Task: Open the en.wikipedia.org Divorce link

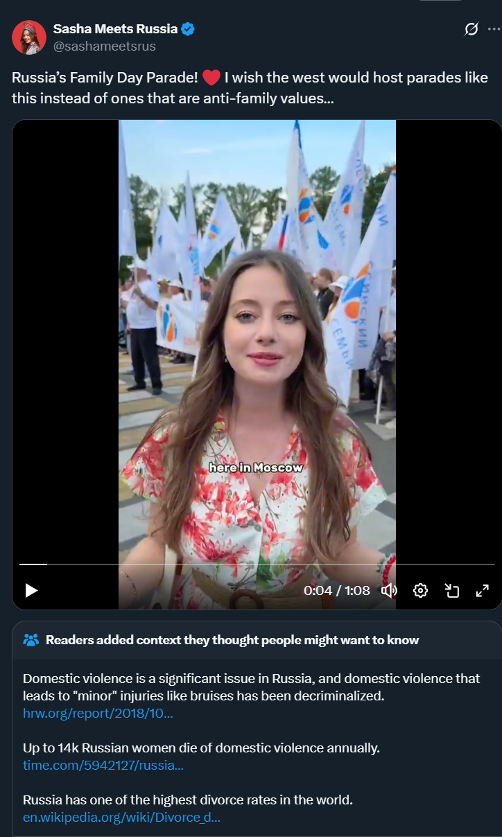Action: click(x=122, y=818)
